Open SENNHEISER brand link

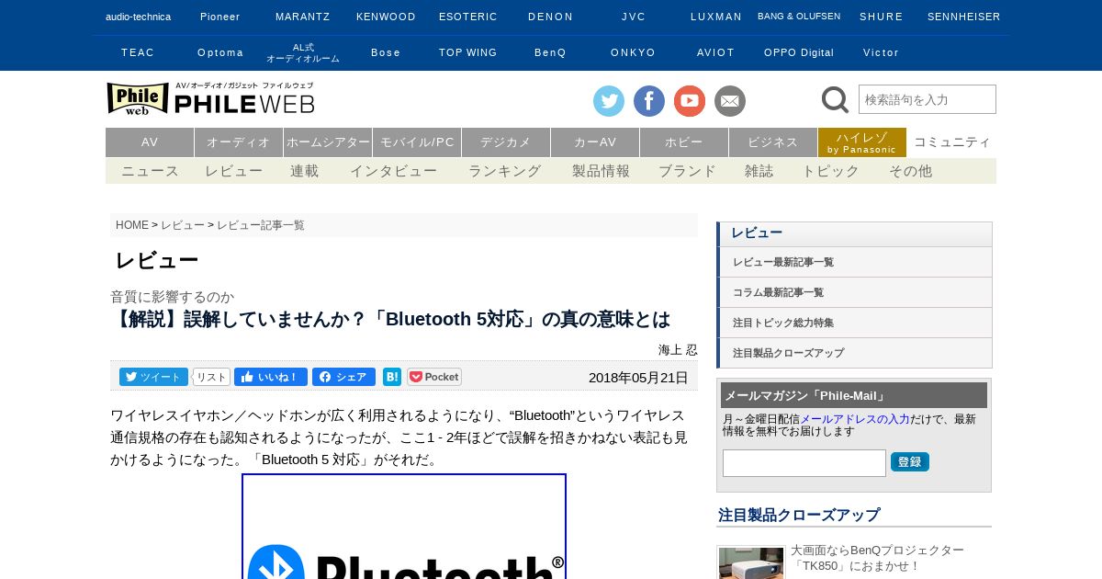(964, 17)
